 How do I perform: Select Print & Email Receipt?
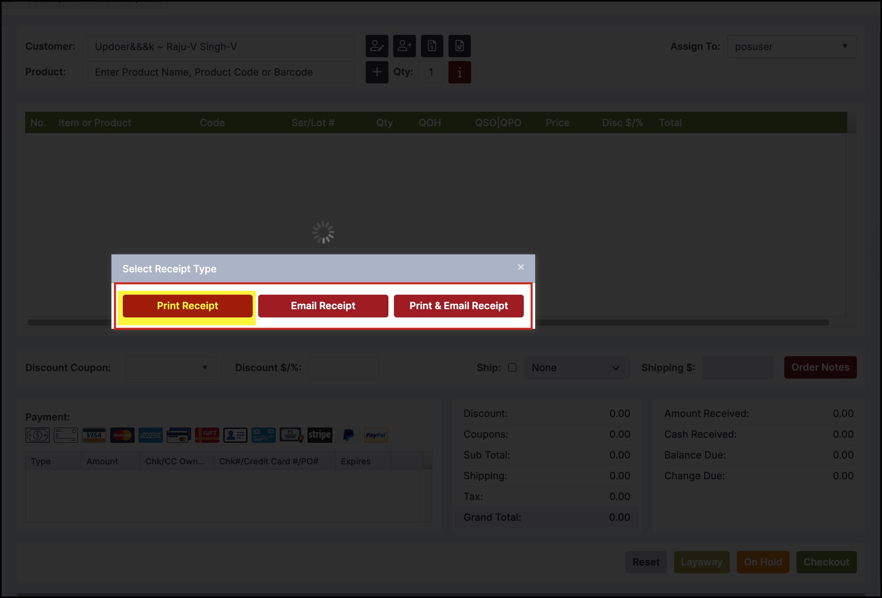(x=459, y=306)
